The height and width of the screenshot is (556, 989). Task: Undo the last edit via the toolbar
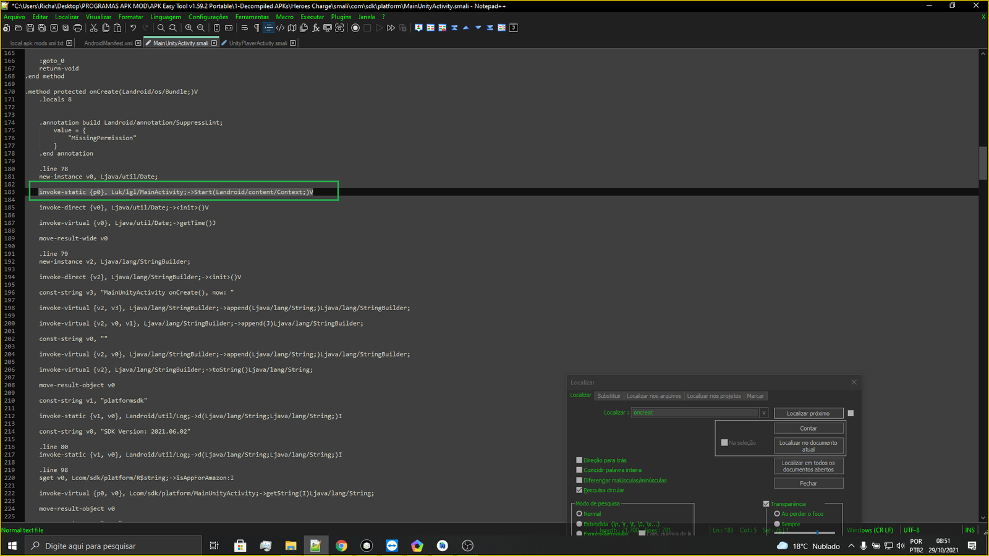(134, 28)
